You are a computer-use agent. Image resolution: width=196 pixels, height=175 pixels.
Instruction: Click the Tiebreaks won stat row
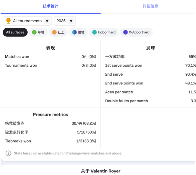(x=50, y=141)
